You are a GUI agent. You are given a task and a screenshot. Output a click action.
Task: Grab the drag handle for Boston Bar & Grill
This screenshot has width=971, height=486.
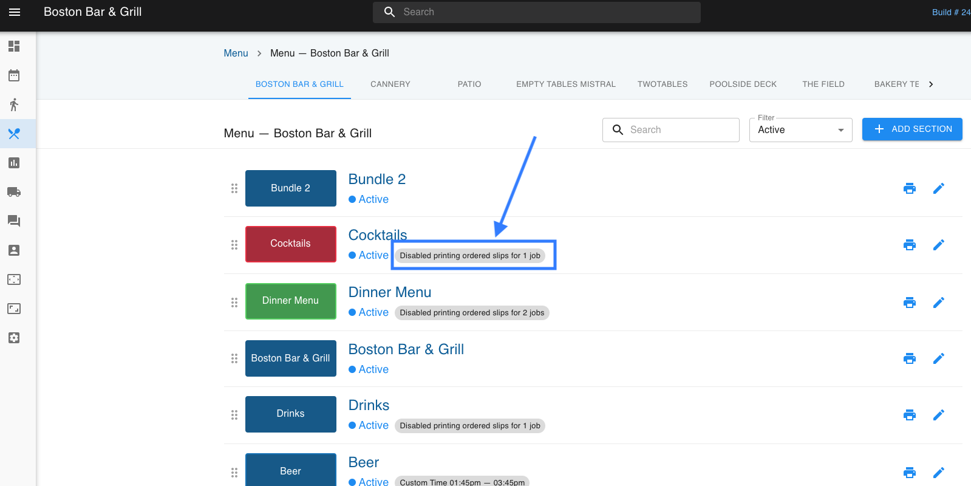click(234, 358)
